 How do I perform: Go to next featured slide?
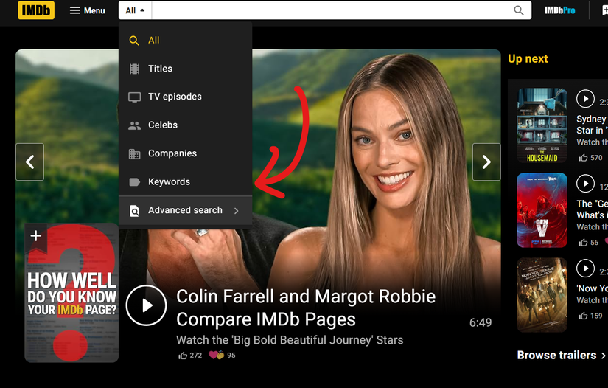click(x=486, y=162)
